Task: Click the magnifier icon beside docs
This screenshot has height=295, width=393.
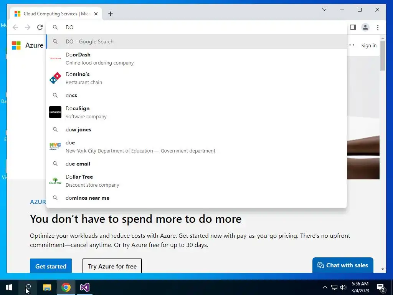Action: pyautogui.click(x=55, y=95)
